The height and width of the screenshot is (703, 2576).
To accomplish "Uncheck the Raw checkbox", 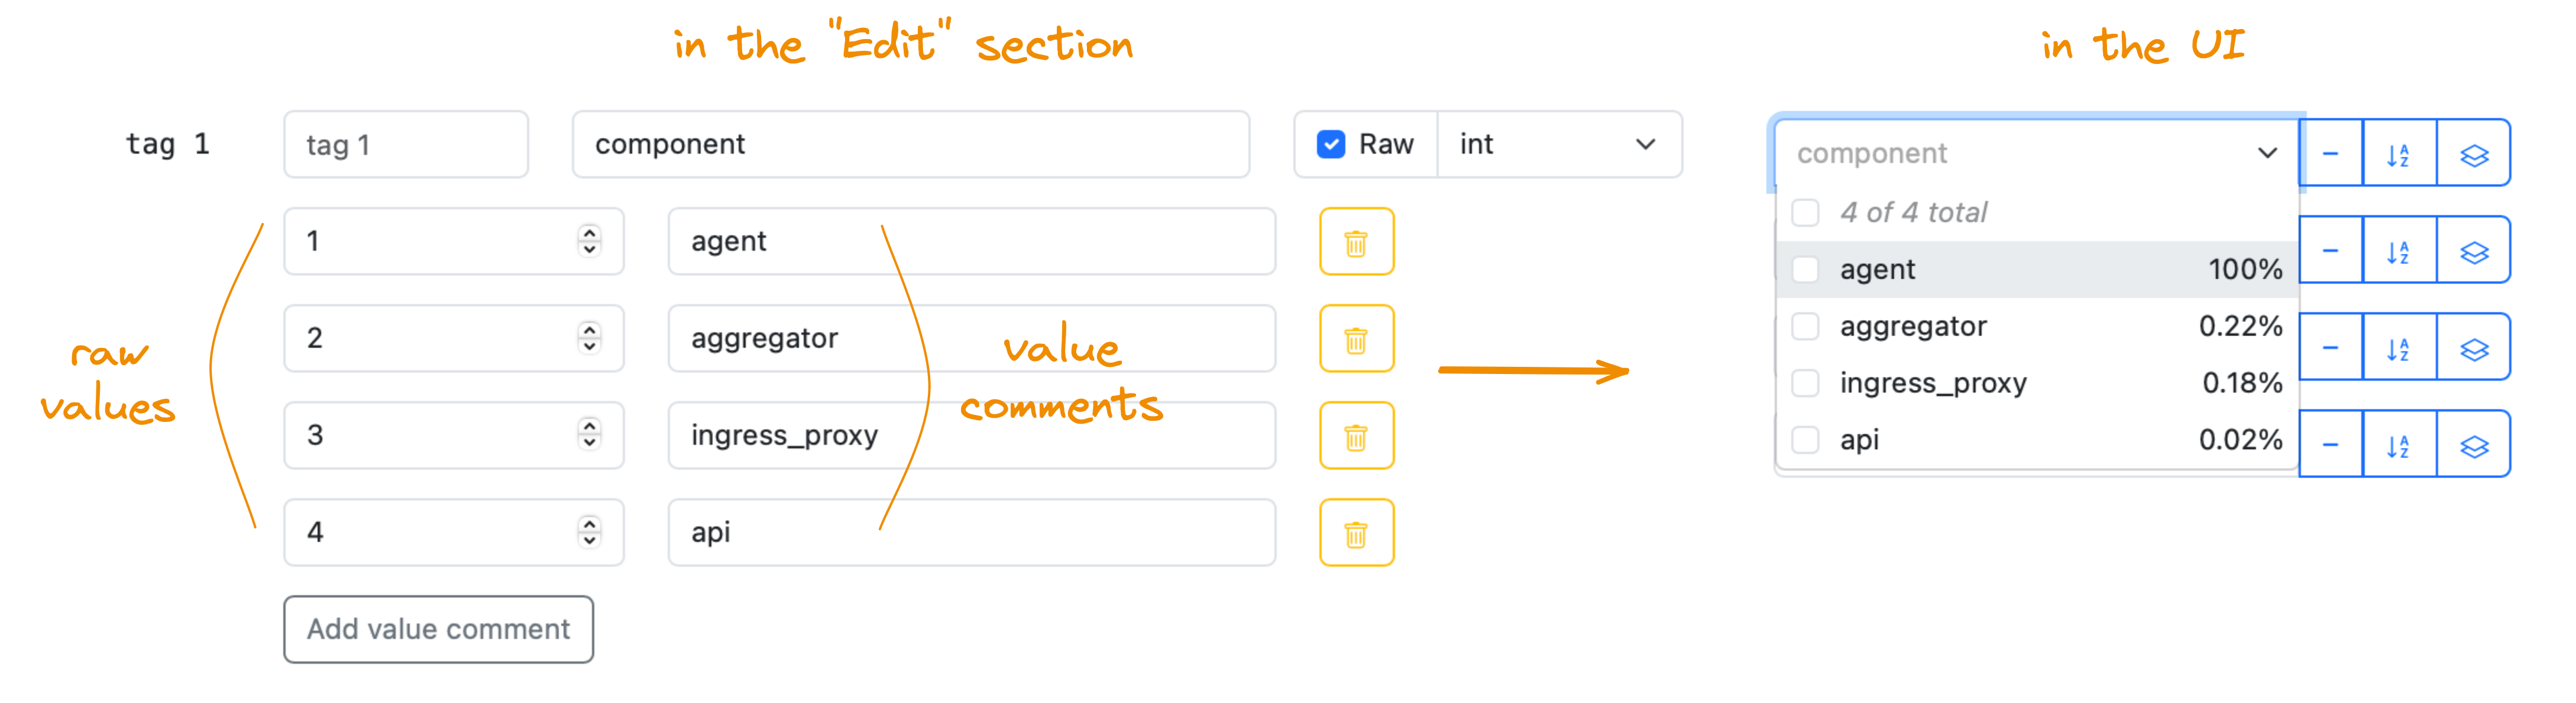I will tap(1330, 145).
